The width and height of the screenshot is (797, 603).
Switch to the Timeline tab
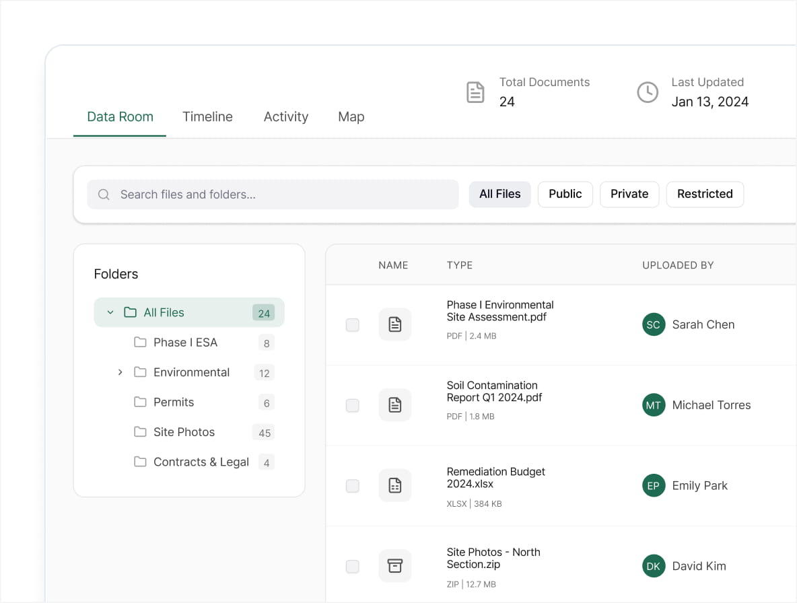[207, 116]
